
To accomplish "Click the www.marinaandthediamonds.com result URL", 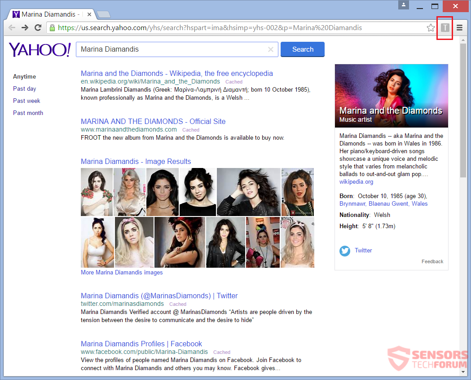I will tap(128, 129).
